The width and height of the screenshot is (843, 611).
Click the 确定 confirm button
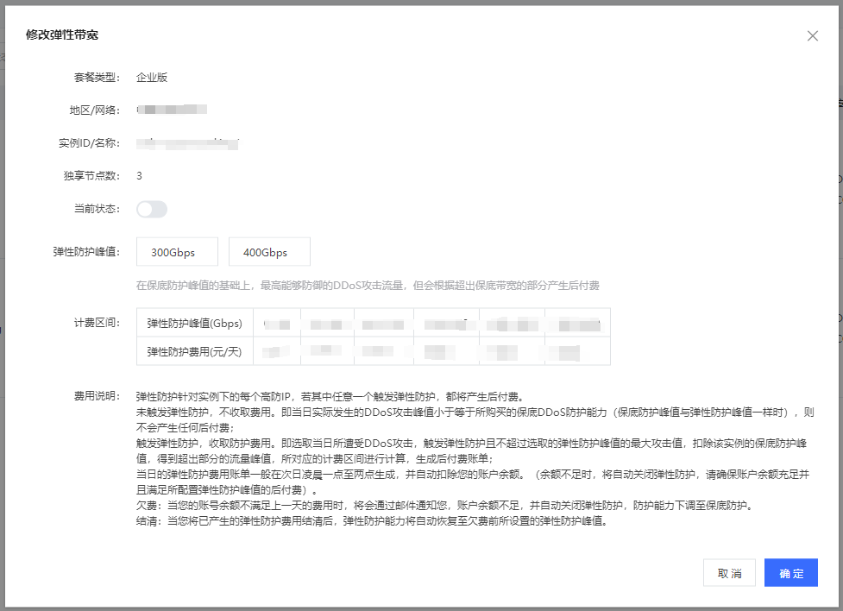click(x=790, y=572)
